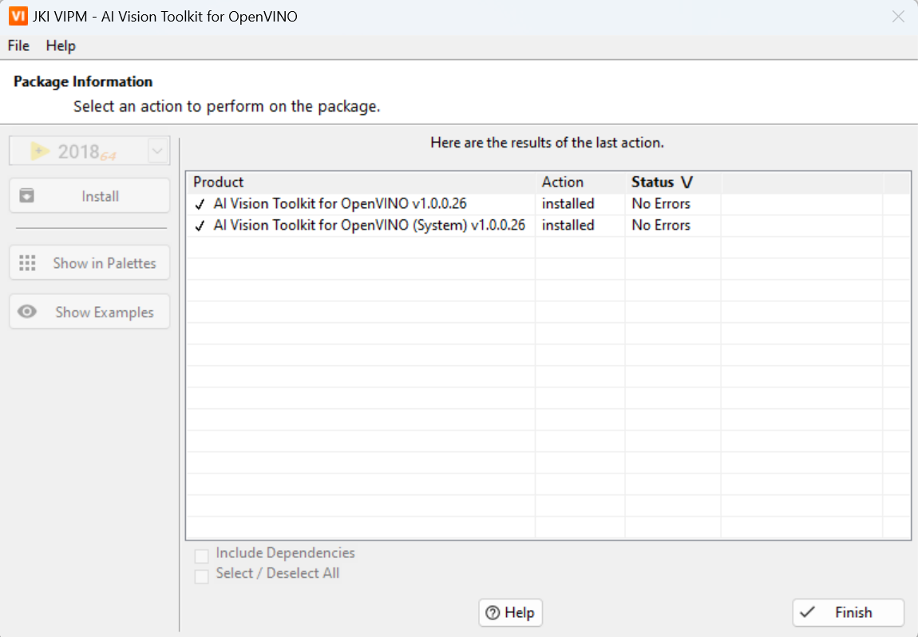
Task: Toggle checkmark for first AI Vision Toolkit row
Action: coord(200,204)
